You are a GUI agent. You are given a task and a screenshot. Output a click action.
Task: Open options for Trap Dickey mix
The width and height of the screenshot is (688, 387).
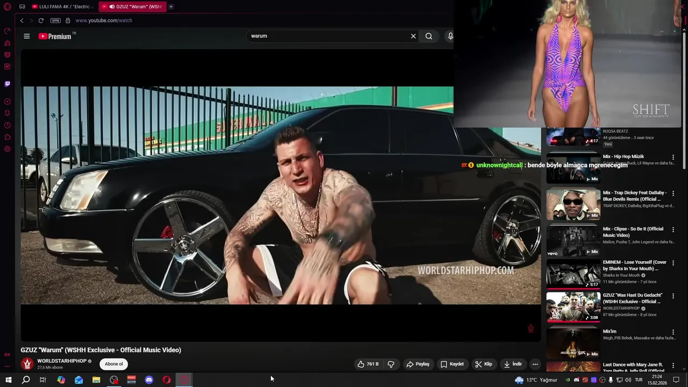tap(673, 193)
